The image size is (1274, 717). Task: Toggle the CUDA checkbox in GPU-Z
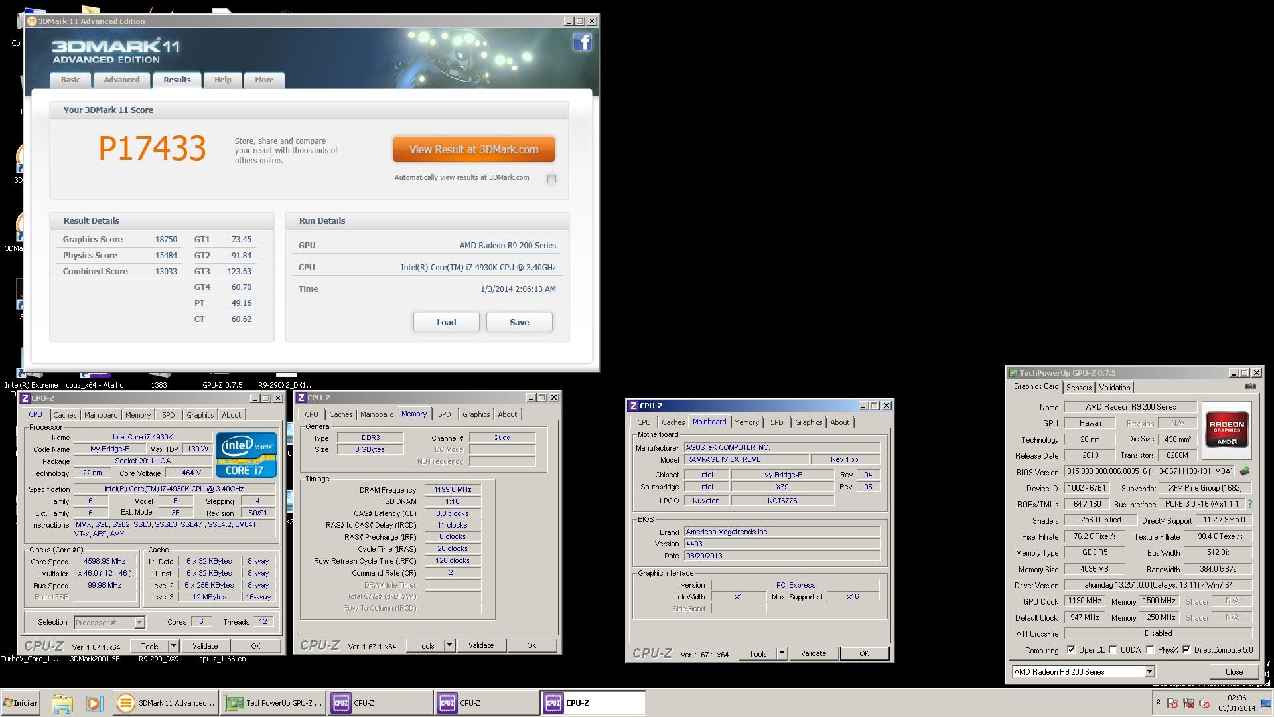tap(1113, 650)
